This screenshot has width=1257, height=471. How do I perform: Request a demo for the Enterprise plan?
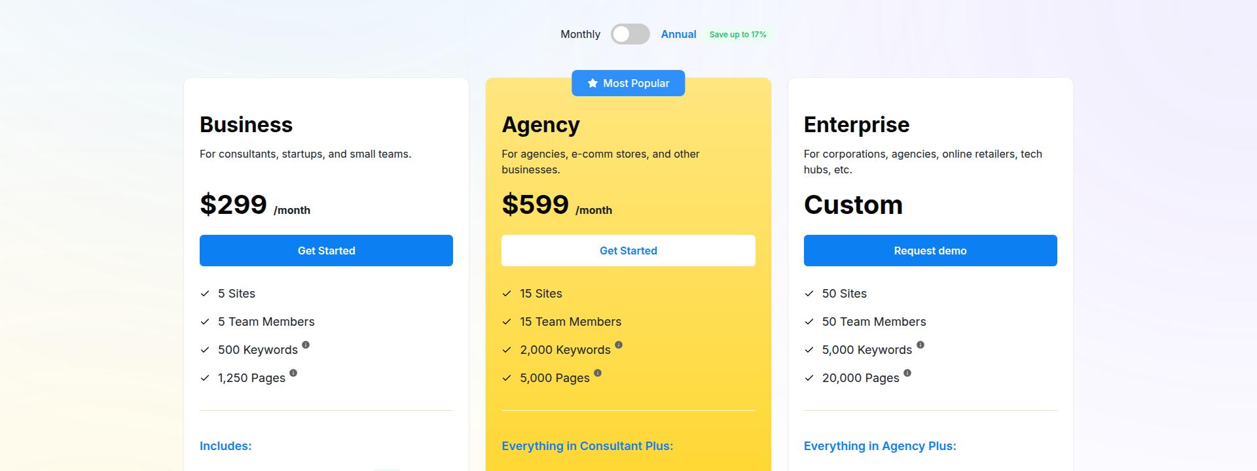[x=930, y=251]
